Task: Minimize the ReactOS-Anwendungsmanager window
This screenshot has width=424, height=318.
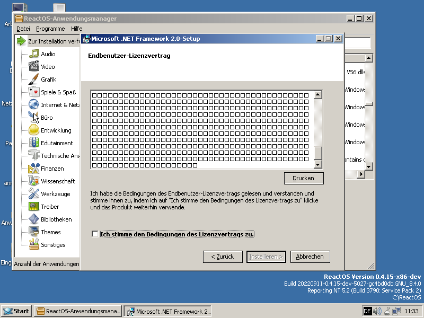Action: pos(351,19)
